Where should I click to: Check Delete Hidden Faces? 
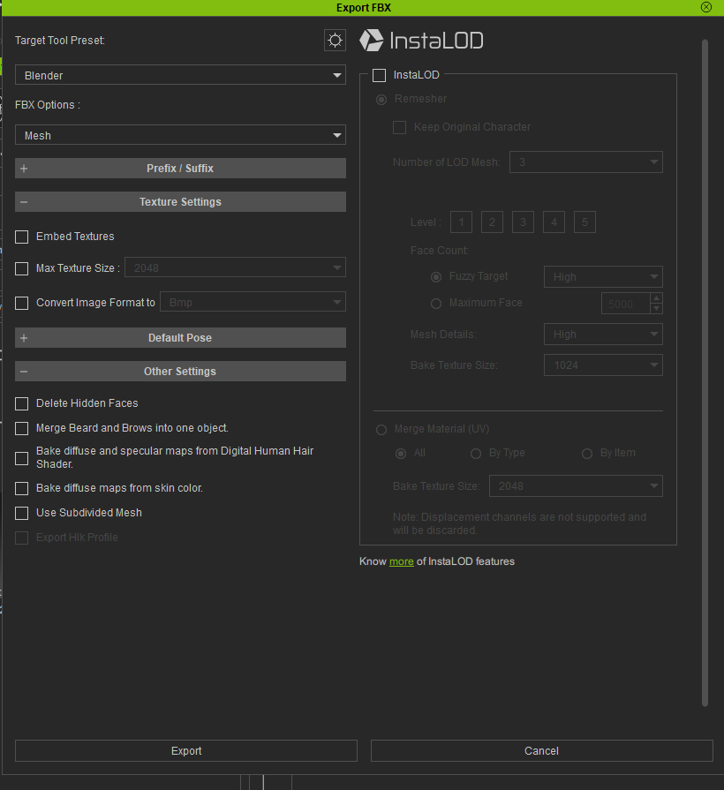pyautogui.click(x=22, y=403)
